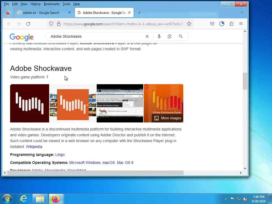This screenshot has width=272, height=204.
Task: Open the History menu
Action: pos(36,4)
